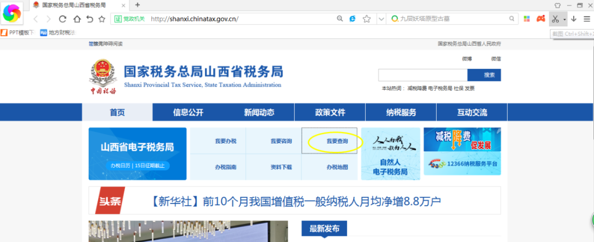Open the 新华社 headline news link

(x=295, y=201)
